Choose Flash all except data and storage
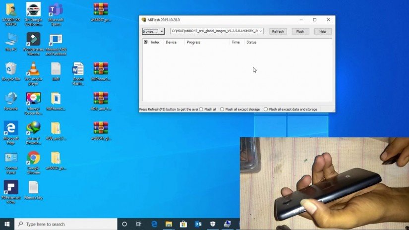Viewport: 409px width, 230px height. [x=266, y=109]
